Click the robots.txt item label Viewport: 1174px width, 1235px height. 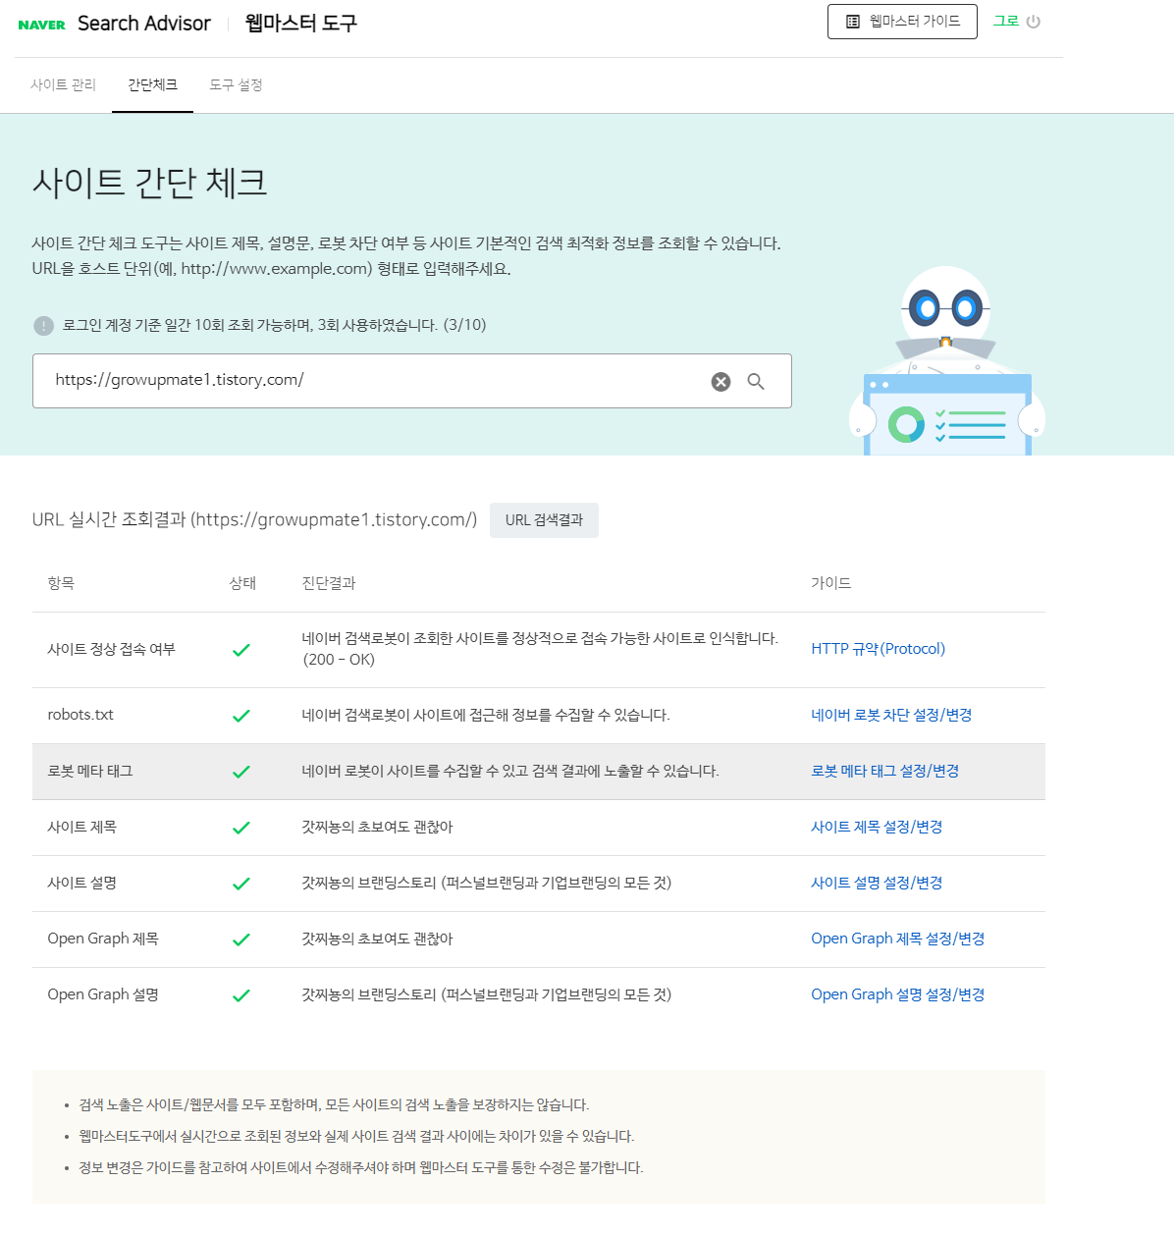point(80,715)
